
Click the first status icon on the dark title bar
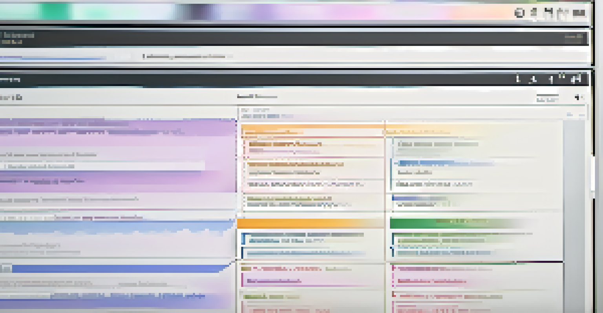(x=518, y=78)
